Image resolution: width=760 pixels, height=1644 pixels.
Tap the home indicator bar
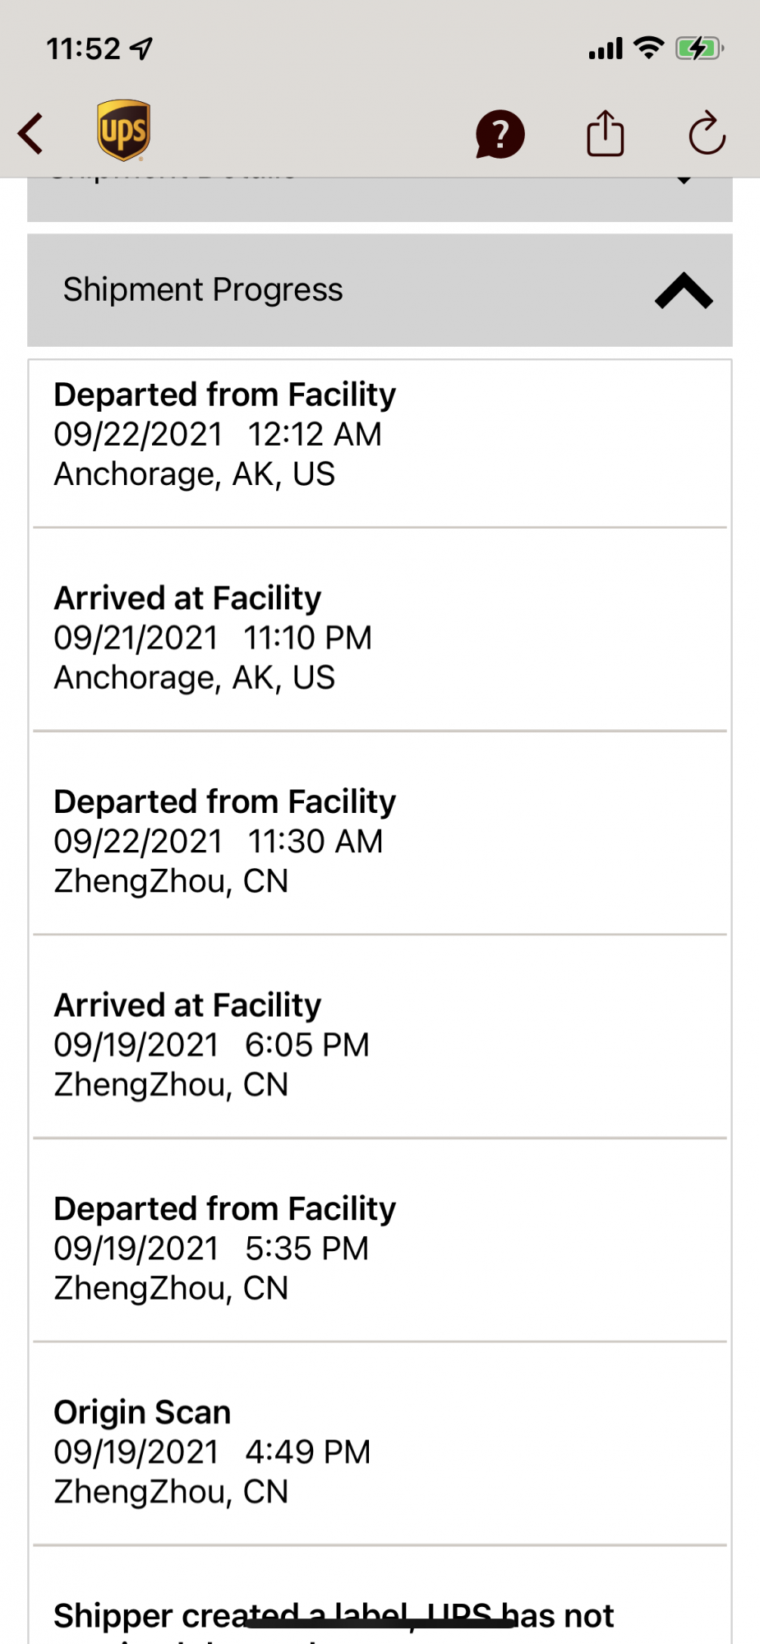[x=380, y=1623]
